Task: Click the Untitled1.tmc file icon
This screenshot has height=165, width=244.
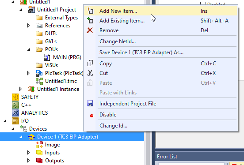Action: point(39,81)
